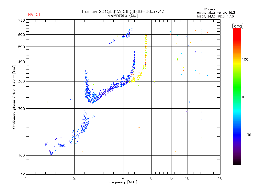Click the y-axis label "500"
This screenshot has height=194, width=259.
tap(21, 47)
